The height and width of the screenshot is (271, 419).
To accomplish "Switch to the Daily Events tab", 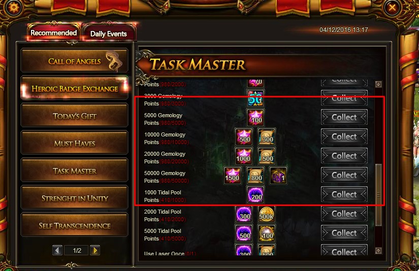I will tap(109, 33).
